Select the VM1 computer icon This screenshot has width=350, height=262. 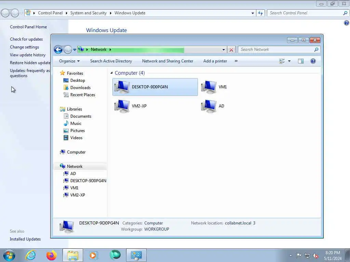[x=214, y=87]
